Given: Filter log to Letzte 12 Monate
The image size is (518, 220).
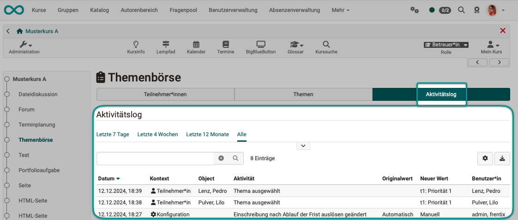Looking at the screenshot, I should pos(207,134).
